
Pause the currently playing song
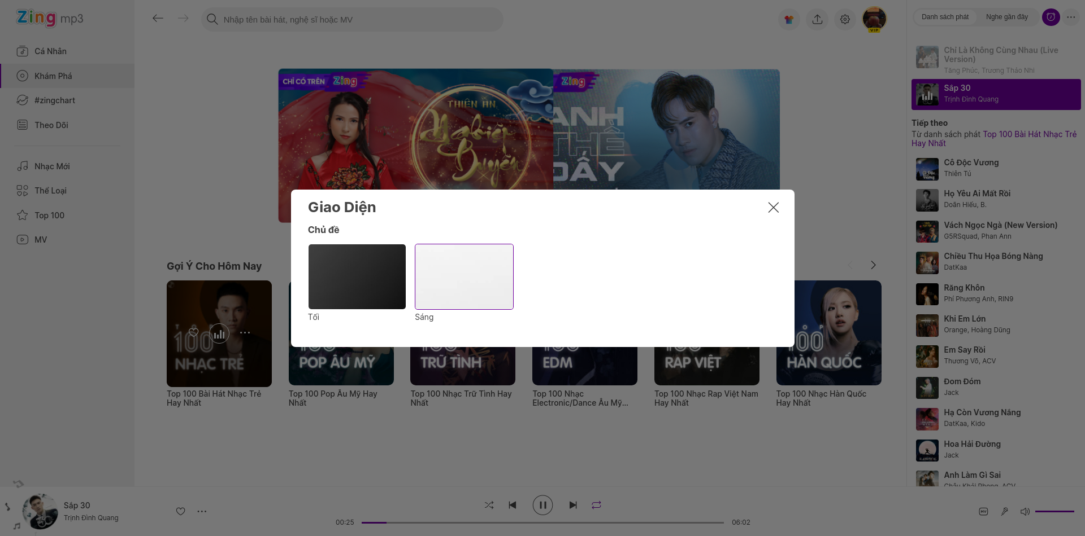(542, 505)
